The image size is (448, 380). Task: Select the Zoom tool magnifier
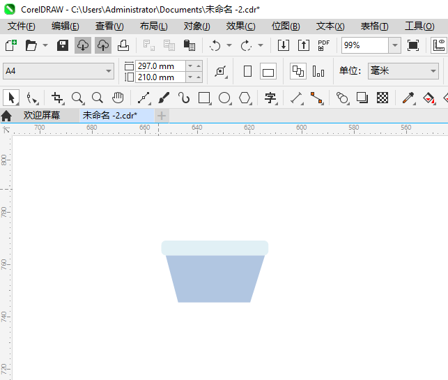pos(78,98)
